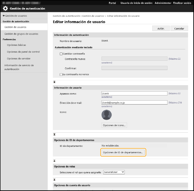Click Finalizar sesión to log out
This screenshot has height=191, width=194.
tap(183, 3)
